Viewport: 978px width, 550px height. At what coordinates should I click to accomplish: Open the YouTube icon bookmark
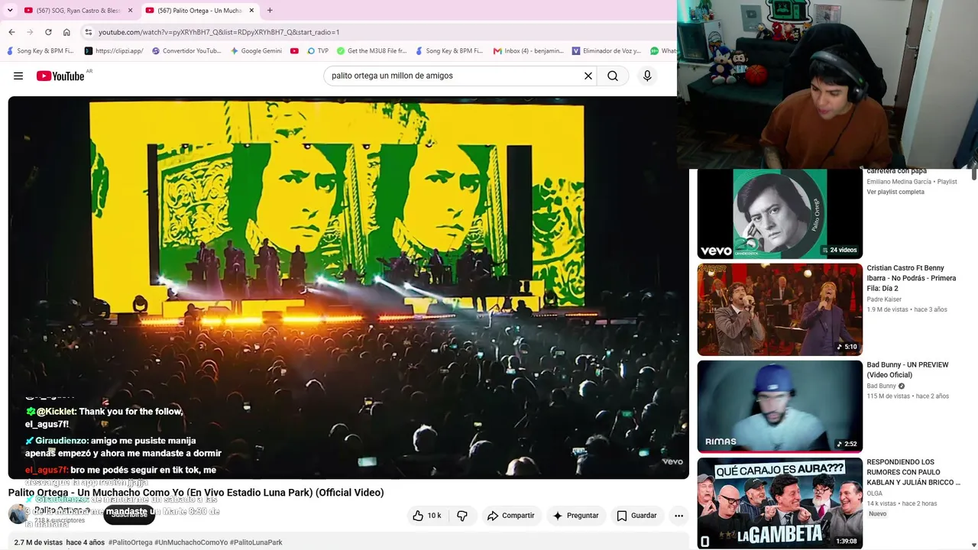[294, 51]
